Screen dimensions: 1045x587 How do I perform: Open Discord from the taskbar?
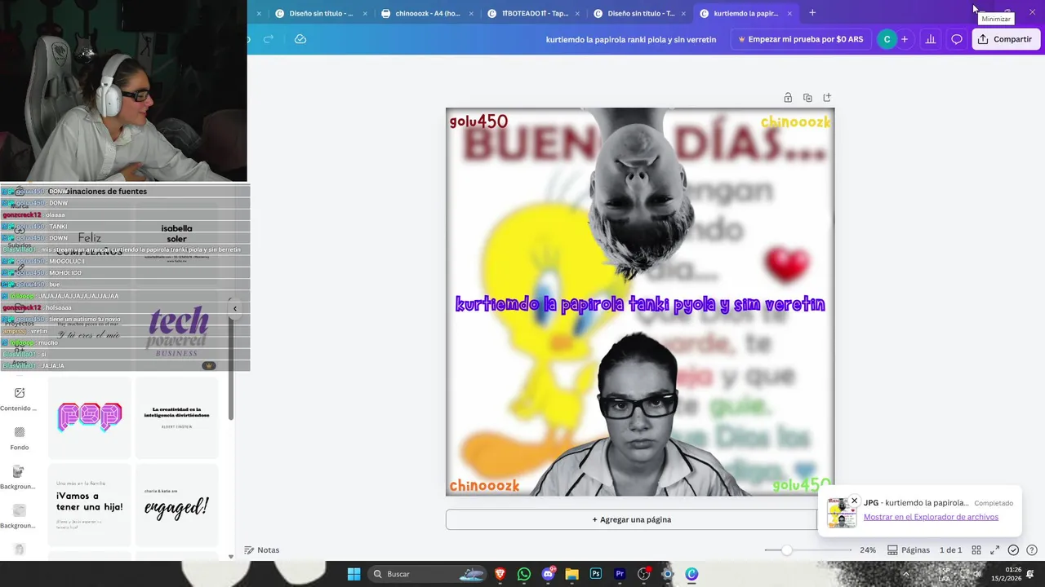548,574
